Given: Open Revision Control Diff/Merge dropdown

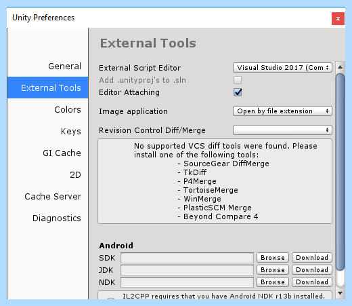Looking at the screenshot, I should (282, 130).
